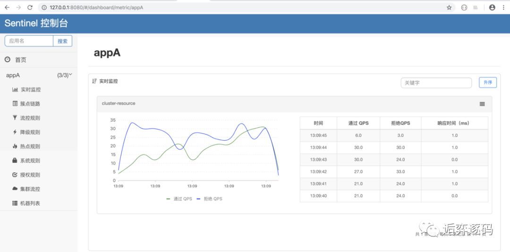Viewport: 510px width, 252px height.
Task: Click the 升序 sort button
Action: coord(488,83)
